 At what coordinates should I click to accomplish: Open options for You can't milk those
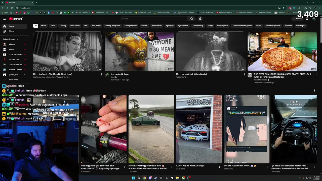click(173, 74)
